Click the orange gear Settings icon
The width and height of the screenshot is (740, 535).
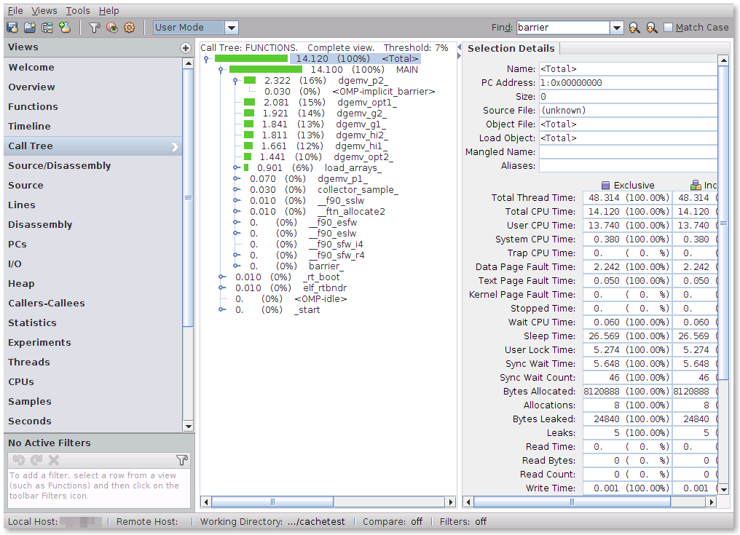pos(129,28)
